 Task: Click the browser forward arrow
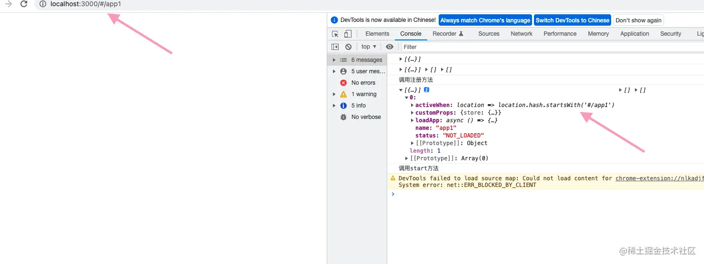point(9,4)
